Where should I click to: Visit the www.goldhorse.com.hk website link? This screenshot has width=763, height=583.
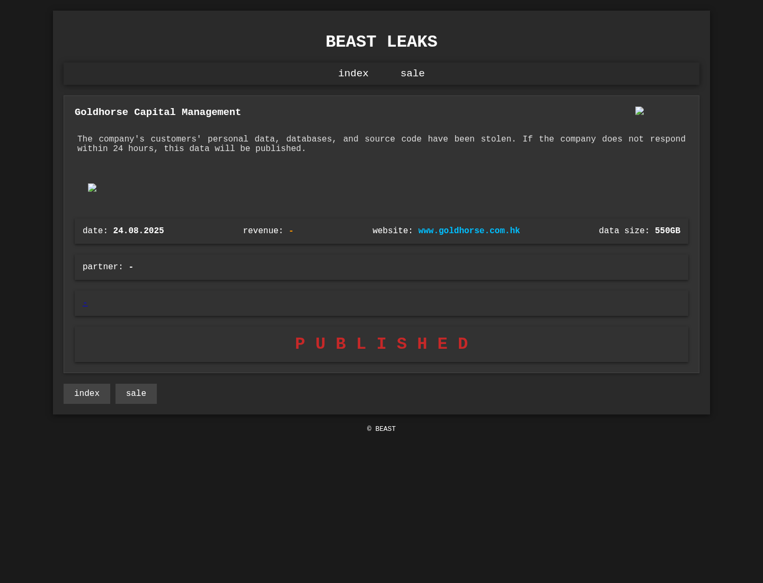pos(469,231)
